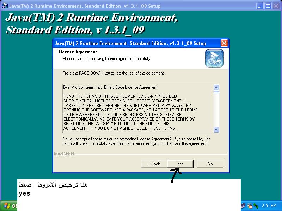Click the license text scrollbar up arrow
The height and width of the screenshot is (211, 282).
click(216, 87)
